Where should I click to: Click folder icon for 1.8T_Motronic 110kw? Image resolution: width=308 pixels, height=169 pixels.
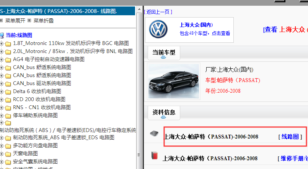pyautogui.click(x=8, y=43)
